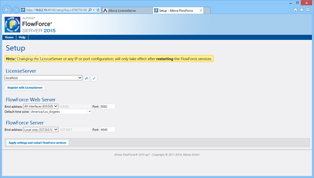Click the browser Home icon

click(295, 10)
